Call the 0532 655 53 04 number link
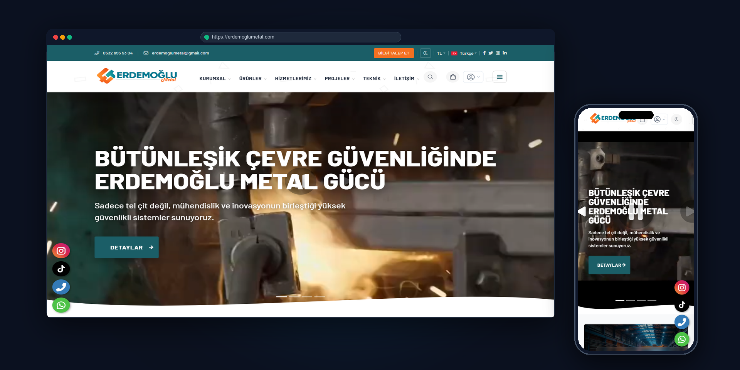This screenshot has width=740, height=370. coord(118,53)
